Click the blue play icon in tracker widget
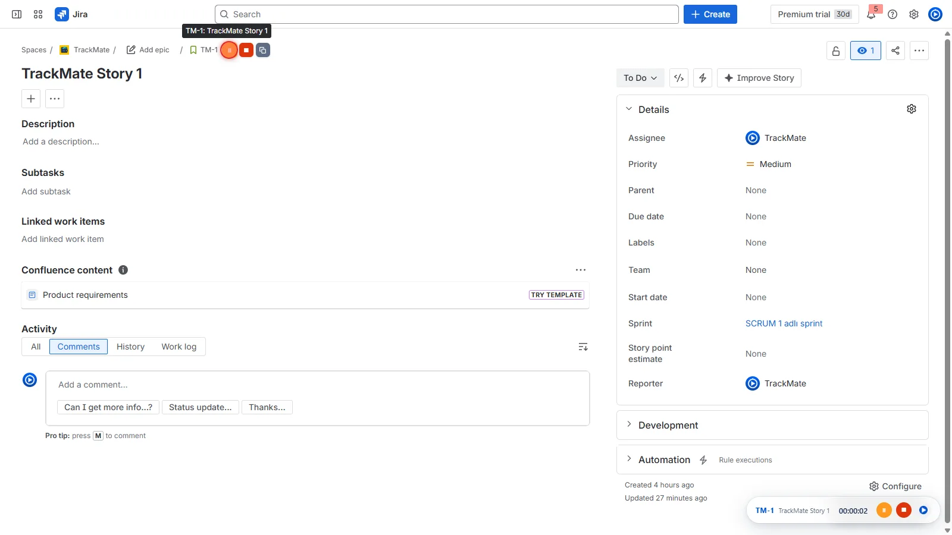The height and width of the screenshot is (535, 952). click(x=923, y=510)
